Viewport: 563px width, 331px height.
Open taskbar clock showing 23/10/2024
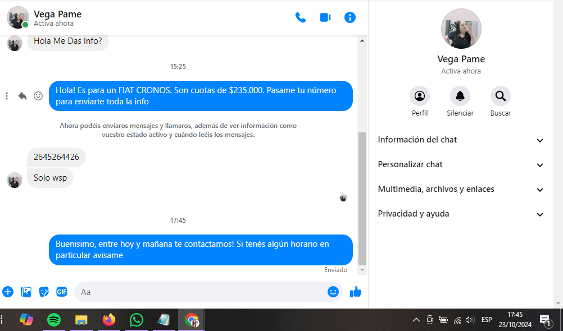(515, 320)
